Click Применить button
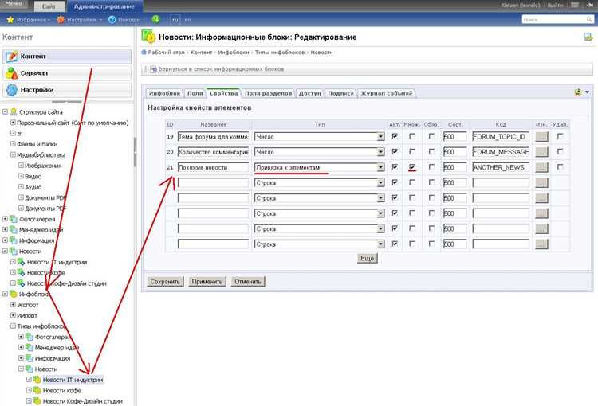This screenshot has width=598, height=406. (207, 282)
